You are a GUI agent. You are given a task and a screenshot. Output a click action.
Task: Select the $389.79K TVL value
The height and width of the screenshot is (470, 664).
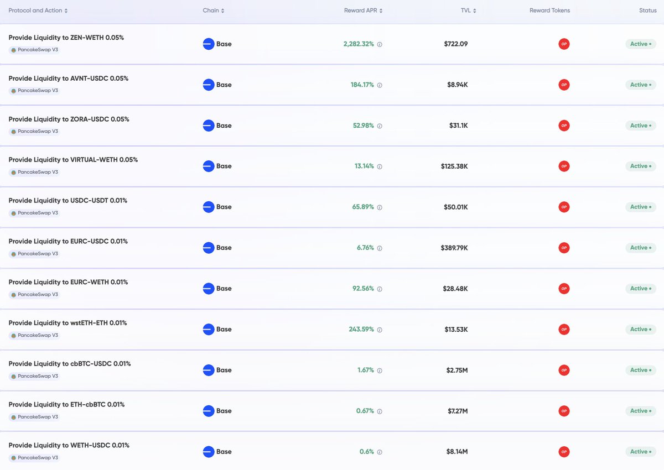(x=454, y=248)
